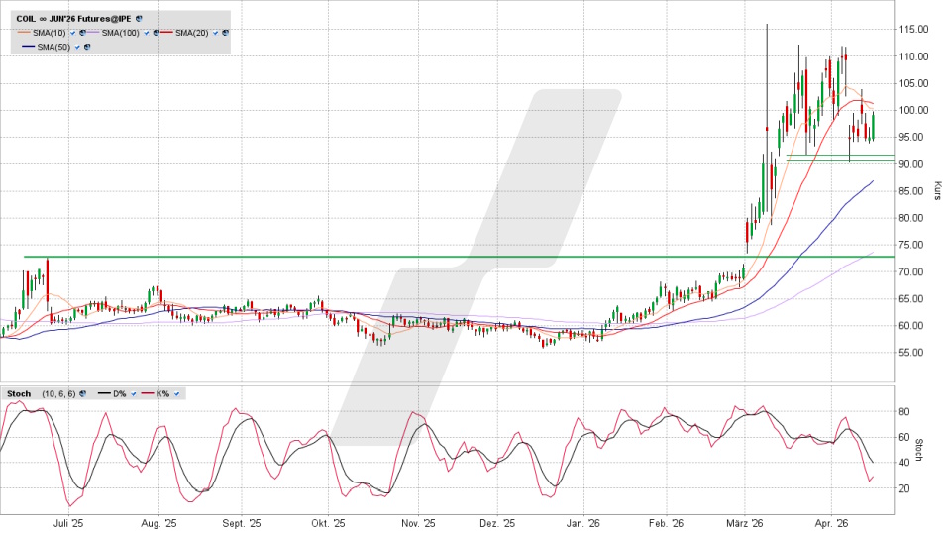Click the dark blue SMA(50) line sample
This screenshot has height=535, width=951.
point(27,47)
